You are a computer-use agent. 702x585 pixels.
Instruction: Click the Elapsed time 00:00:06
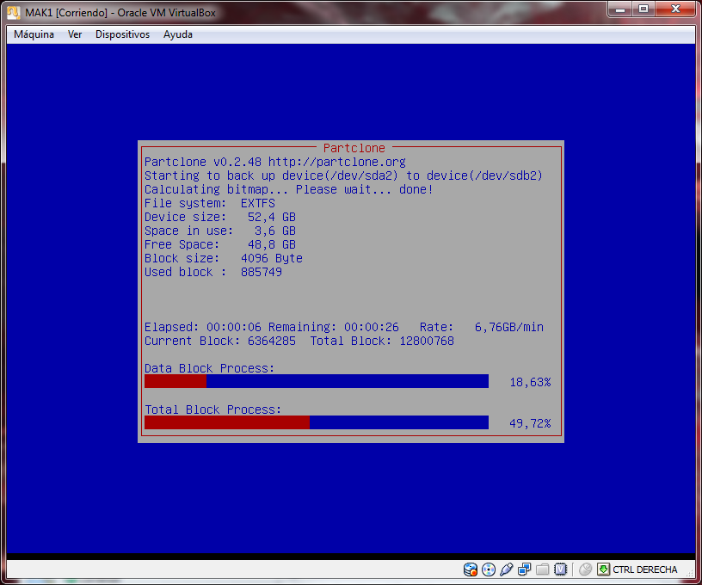click(x=234, y=327)
